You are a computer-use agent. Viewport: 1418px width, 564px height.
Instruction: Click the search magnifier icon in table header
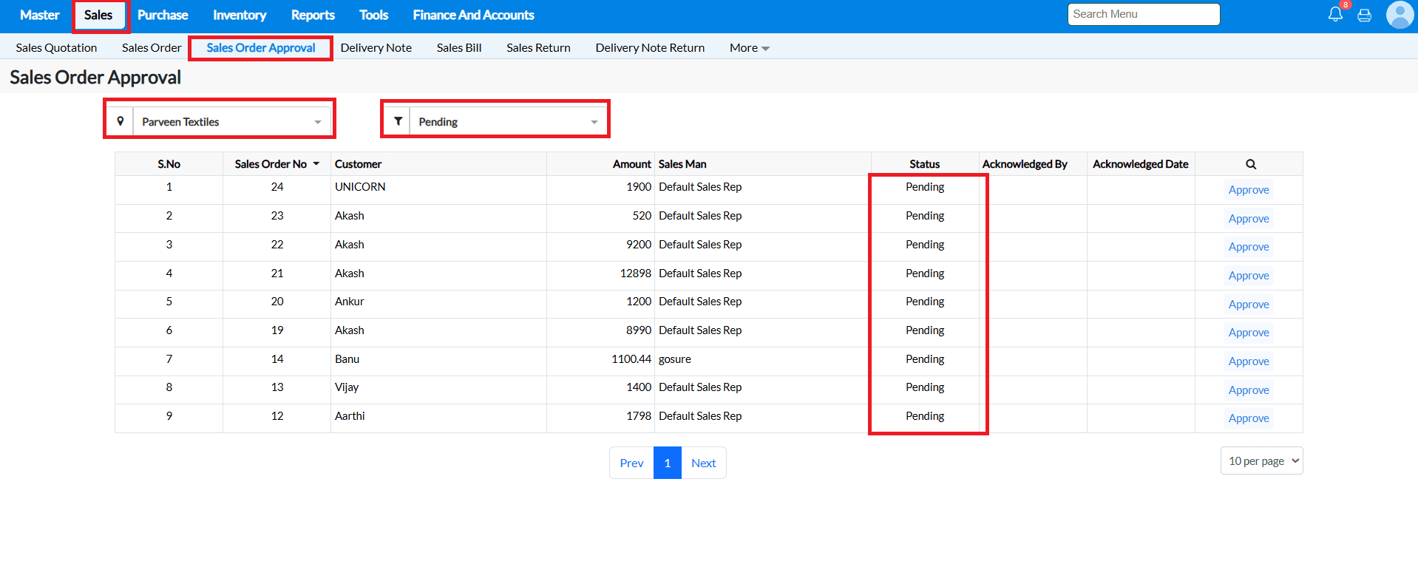[1250, 164]
